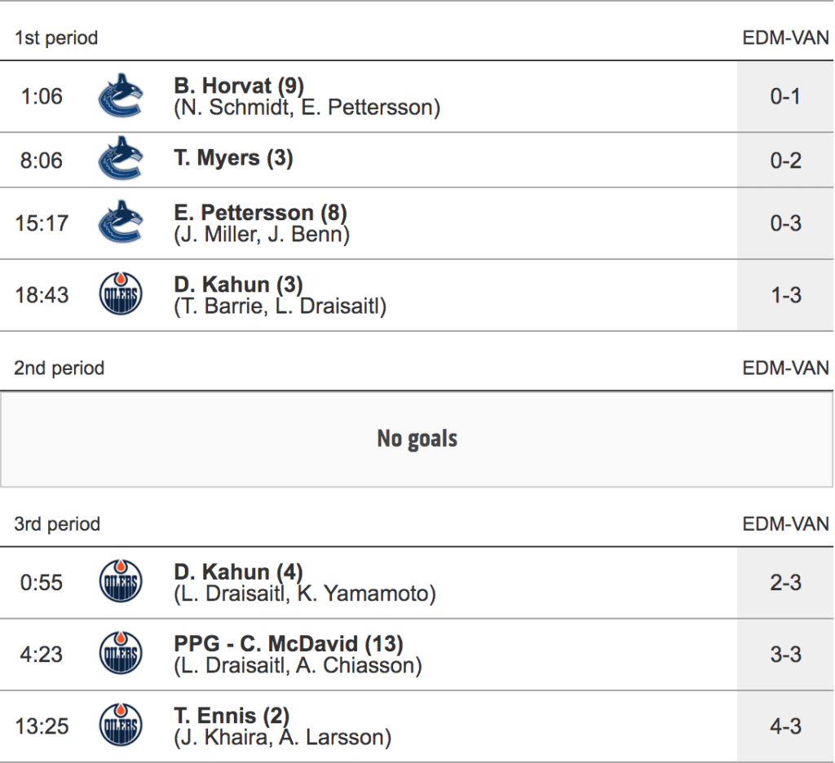835x763 pixels.
Task: Click Canucks logo beside E. Pettersson goal
Action: point(120,223)
